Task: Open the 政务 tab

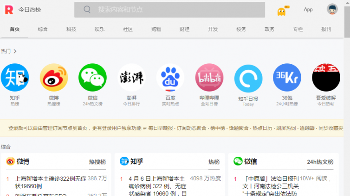Action: (x=270, y=29)
